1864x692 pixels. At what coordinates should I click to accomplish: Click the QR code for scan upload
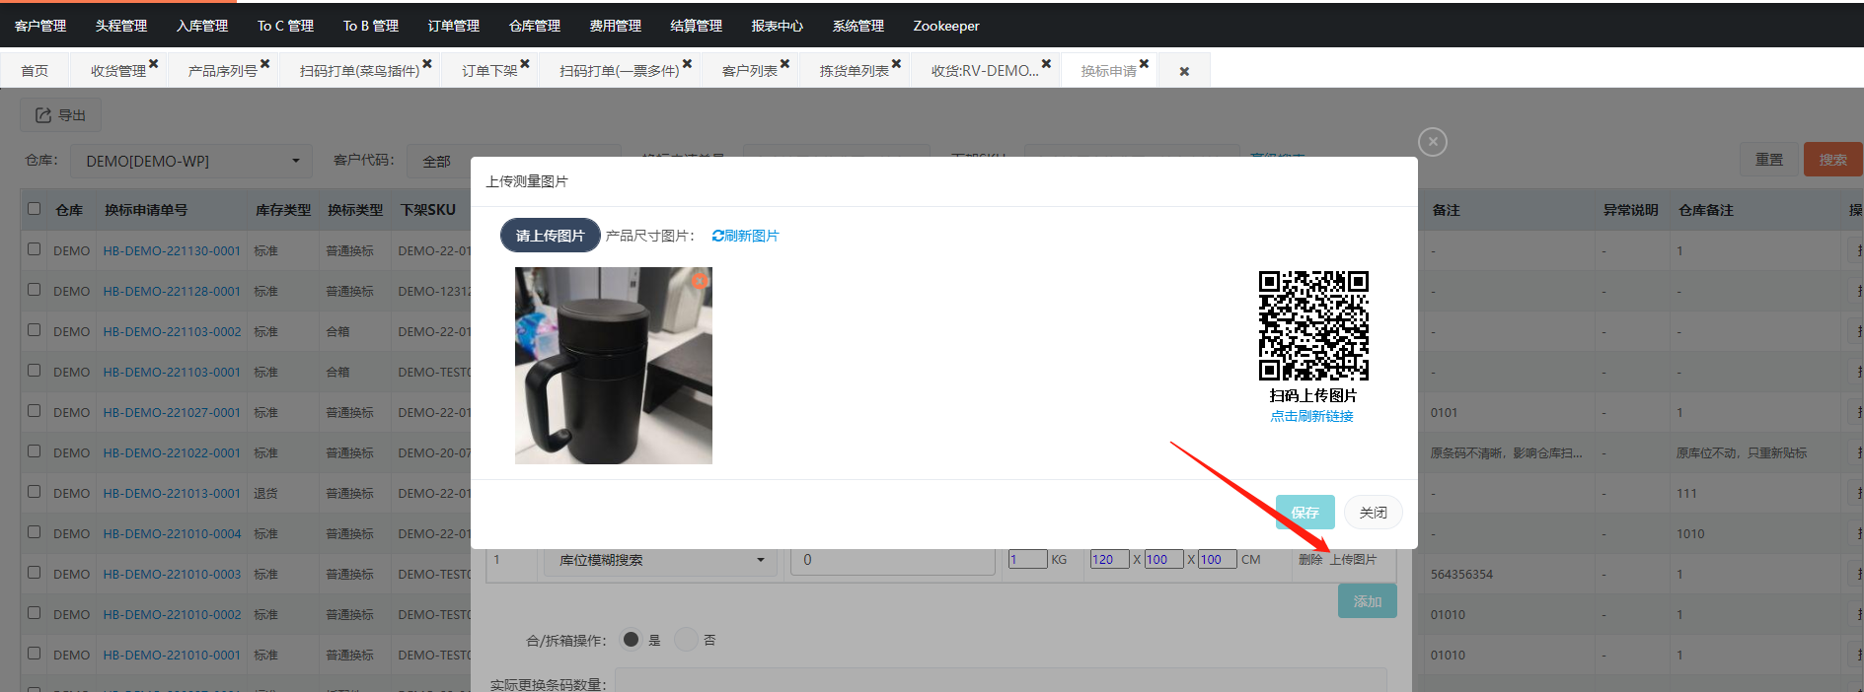coord(1313,325)
